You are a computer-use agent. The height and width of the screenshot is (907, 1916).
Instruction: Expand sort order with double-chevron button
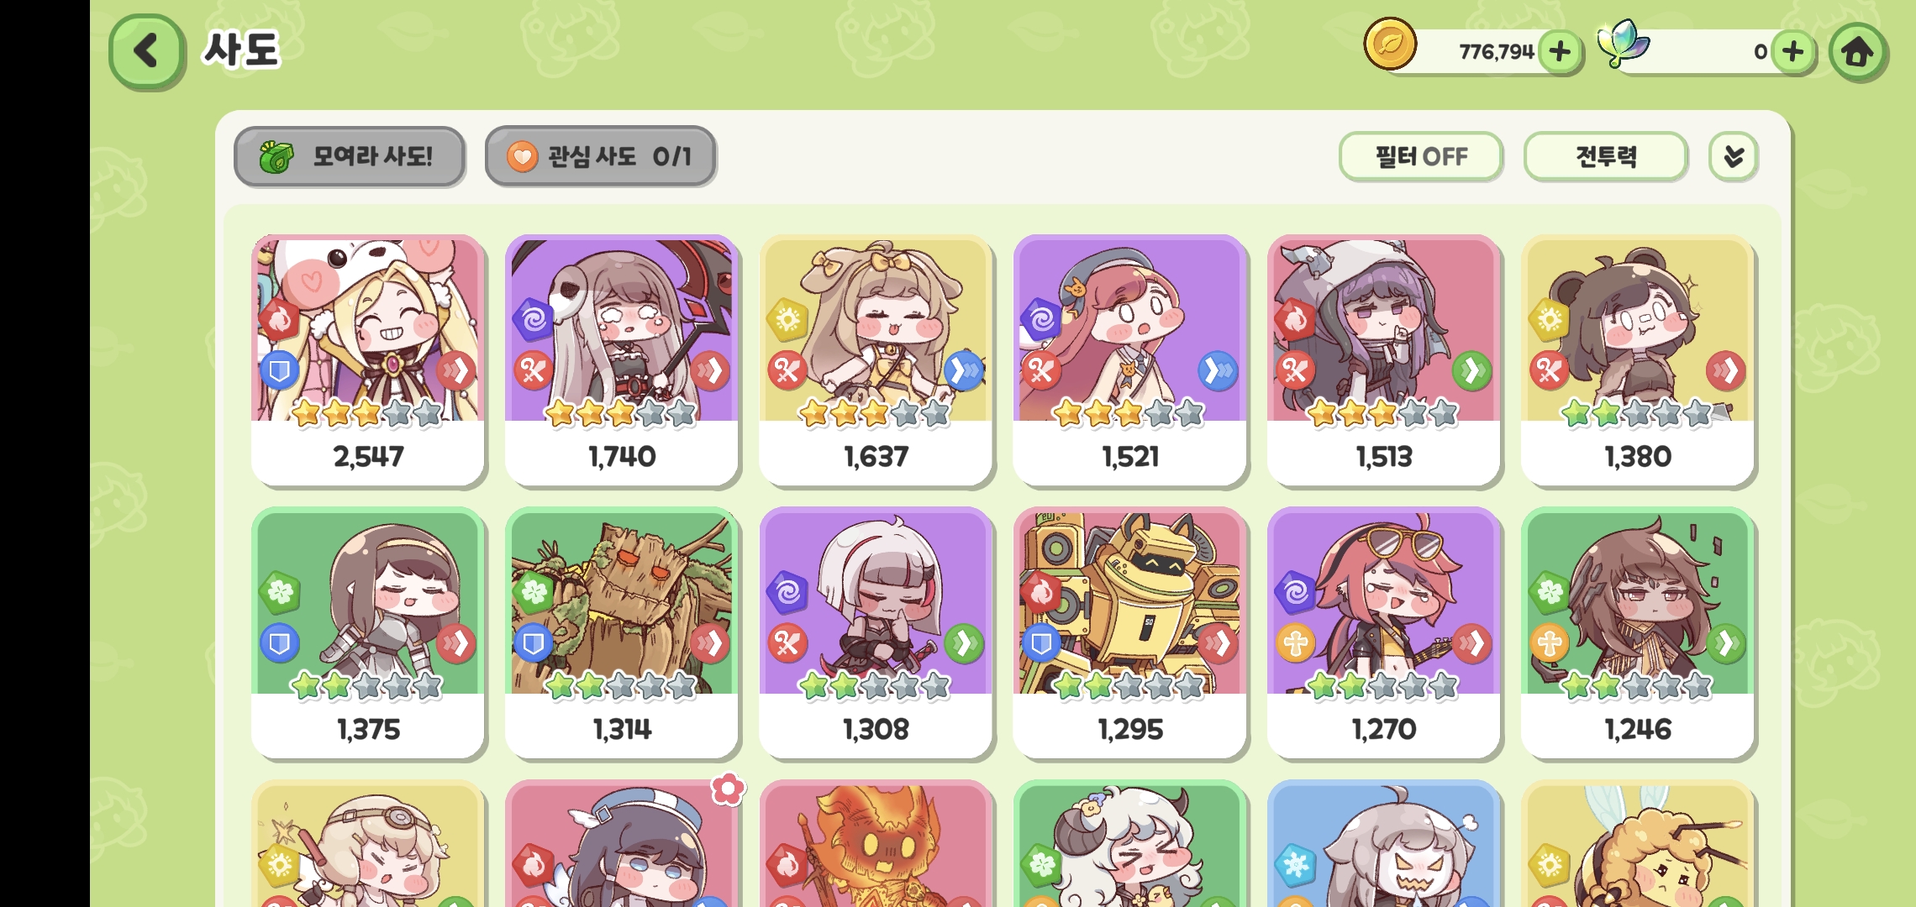click(1733, 156)
